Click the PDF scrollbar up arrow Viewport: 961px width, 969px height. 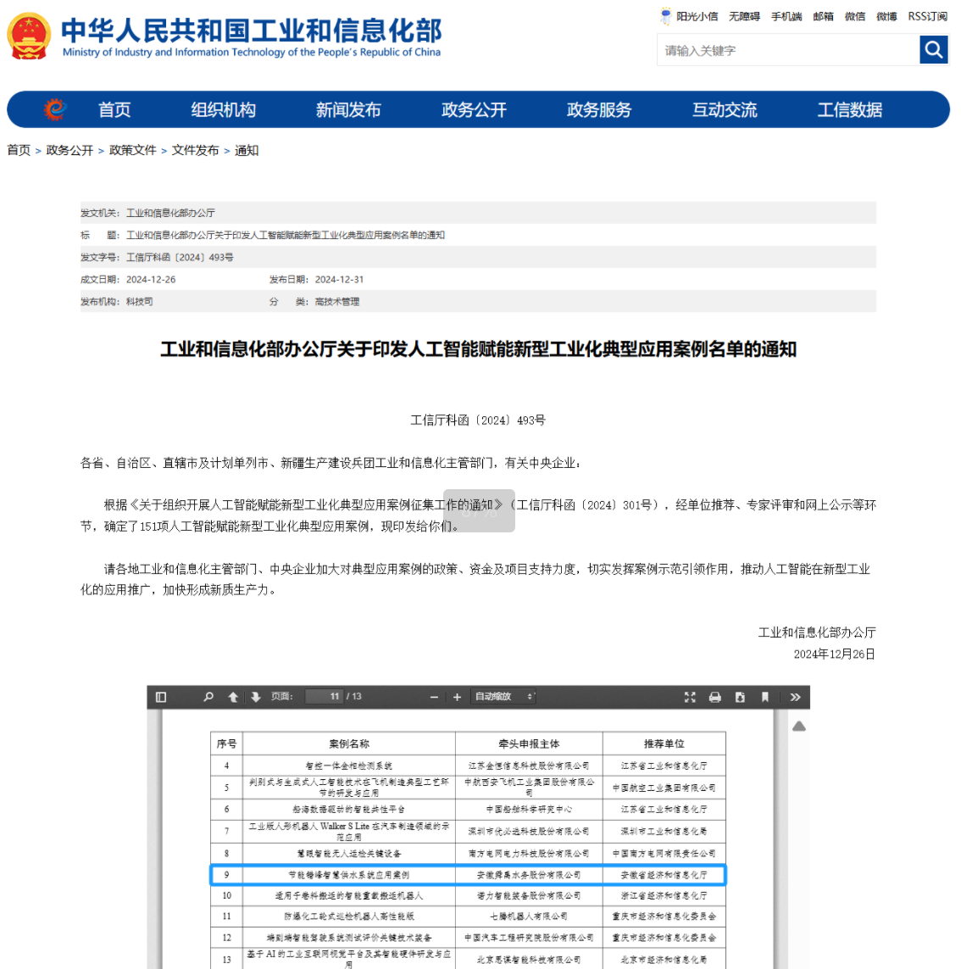(x=798, y=727)
